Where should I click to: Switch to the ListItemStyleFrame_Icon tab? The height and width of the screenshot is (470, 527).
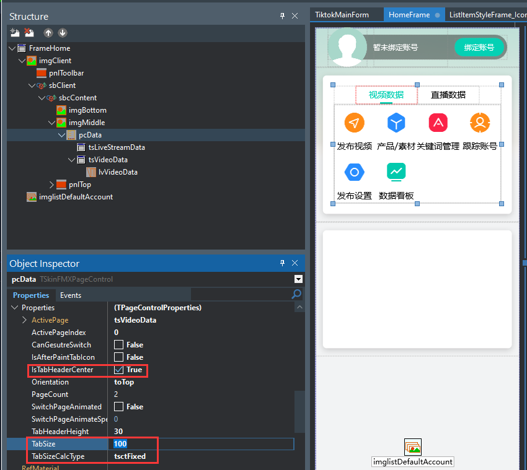pos(487,15)
